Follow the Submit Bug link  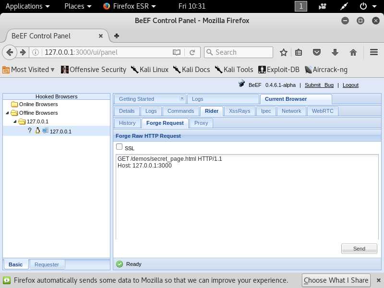click(319, 85)
